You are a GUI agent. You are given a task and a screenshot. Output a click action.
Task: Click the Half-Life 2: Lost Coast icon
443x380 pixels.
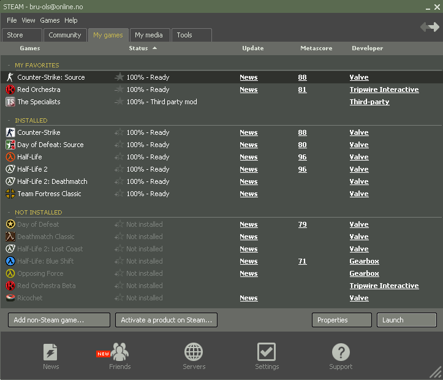tap(10, 249)
